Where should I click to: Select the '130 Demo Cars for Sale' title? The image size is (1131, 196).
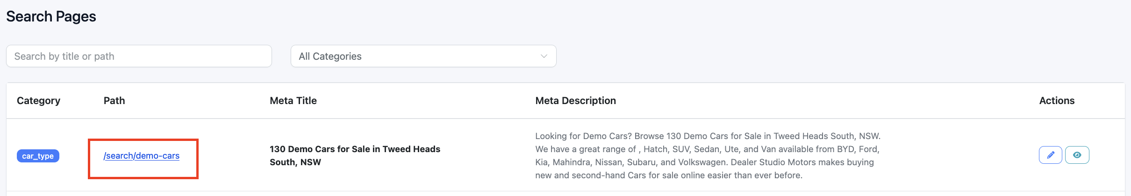355,149
